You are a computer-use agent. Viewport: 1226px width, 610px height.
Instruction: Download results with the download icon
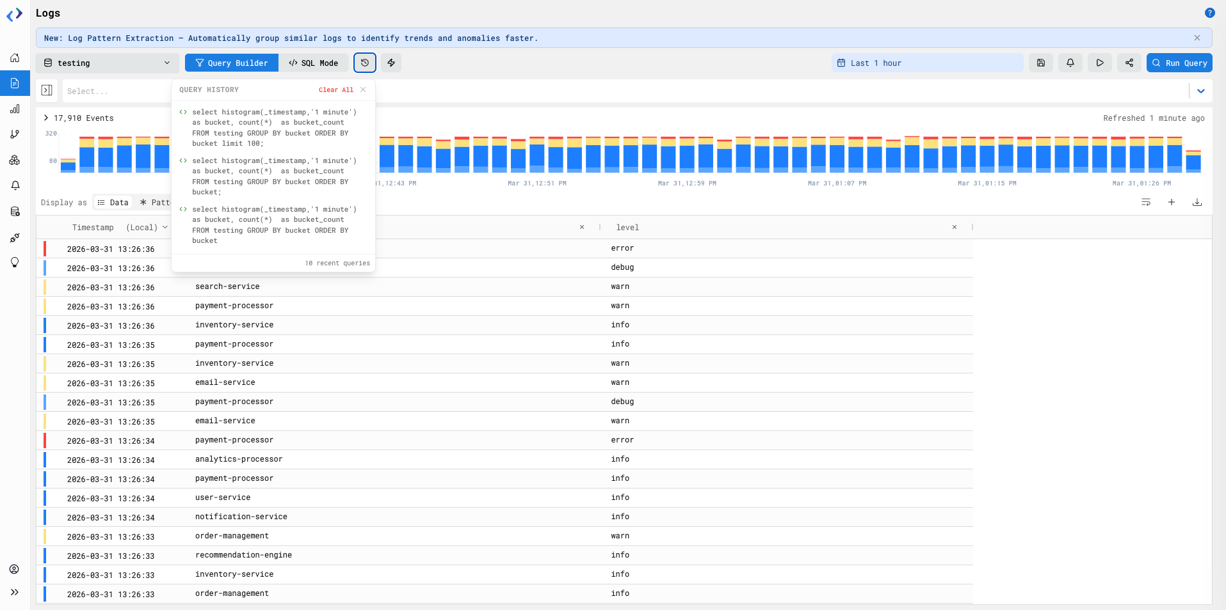pos(1198,202)
